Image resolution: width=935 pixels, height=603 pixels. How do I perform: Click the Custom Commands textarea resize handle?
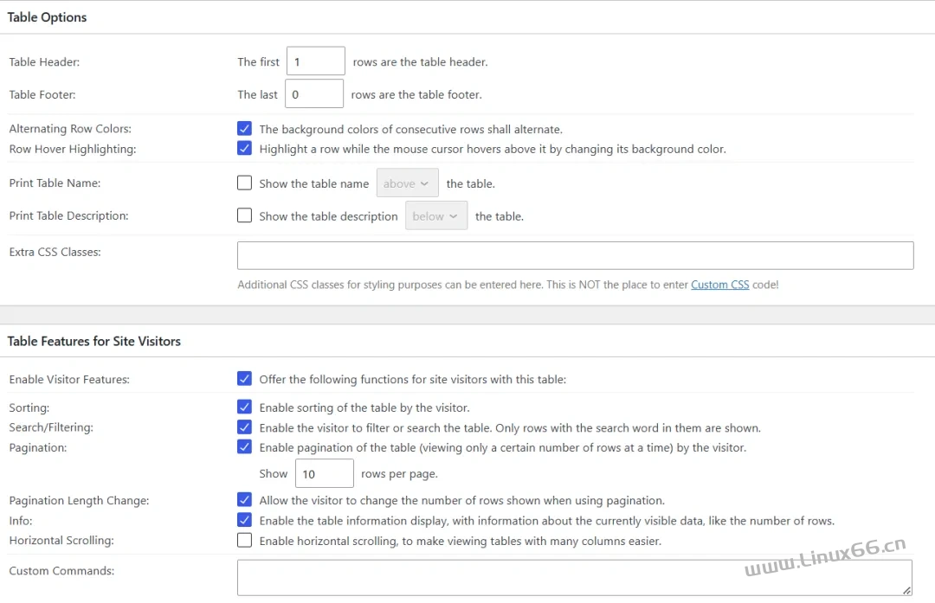(906, 590)
